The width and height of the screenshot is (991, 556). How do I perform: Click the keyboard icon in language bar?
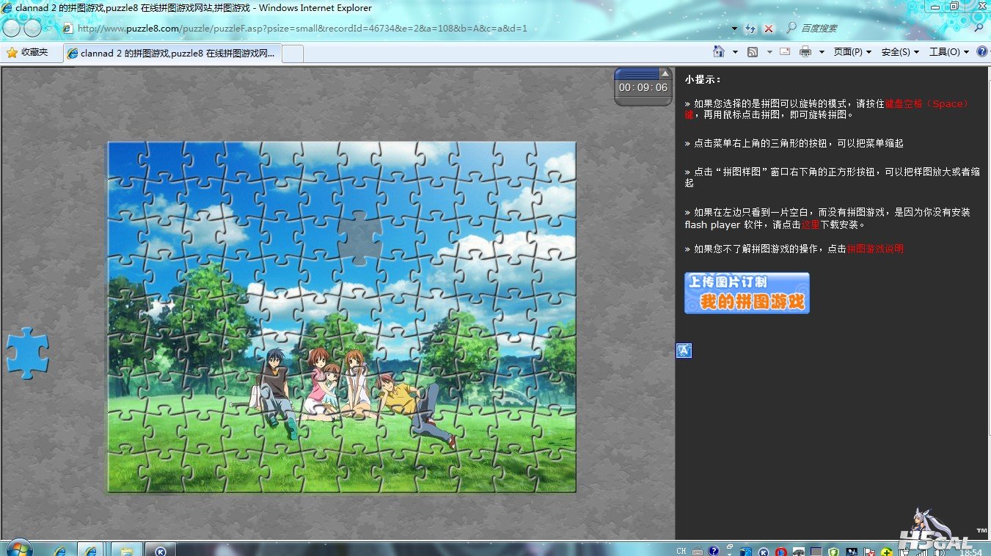698,552
